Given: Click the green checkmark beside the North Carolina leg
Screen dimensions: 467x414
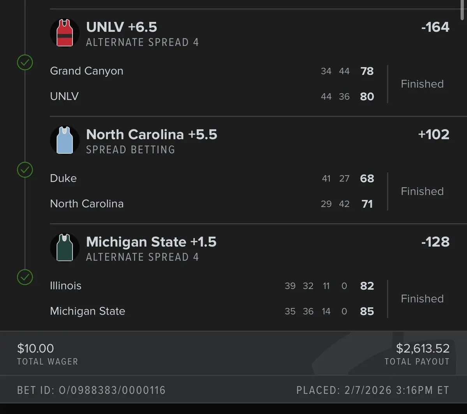Looking at the screenshot, I should click(x=25, y=170).
